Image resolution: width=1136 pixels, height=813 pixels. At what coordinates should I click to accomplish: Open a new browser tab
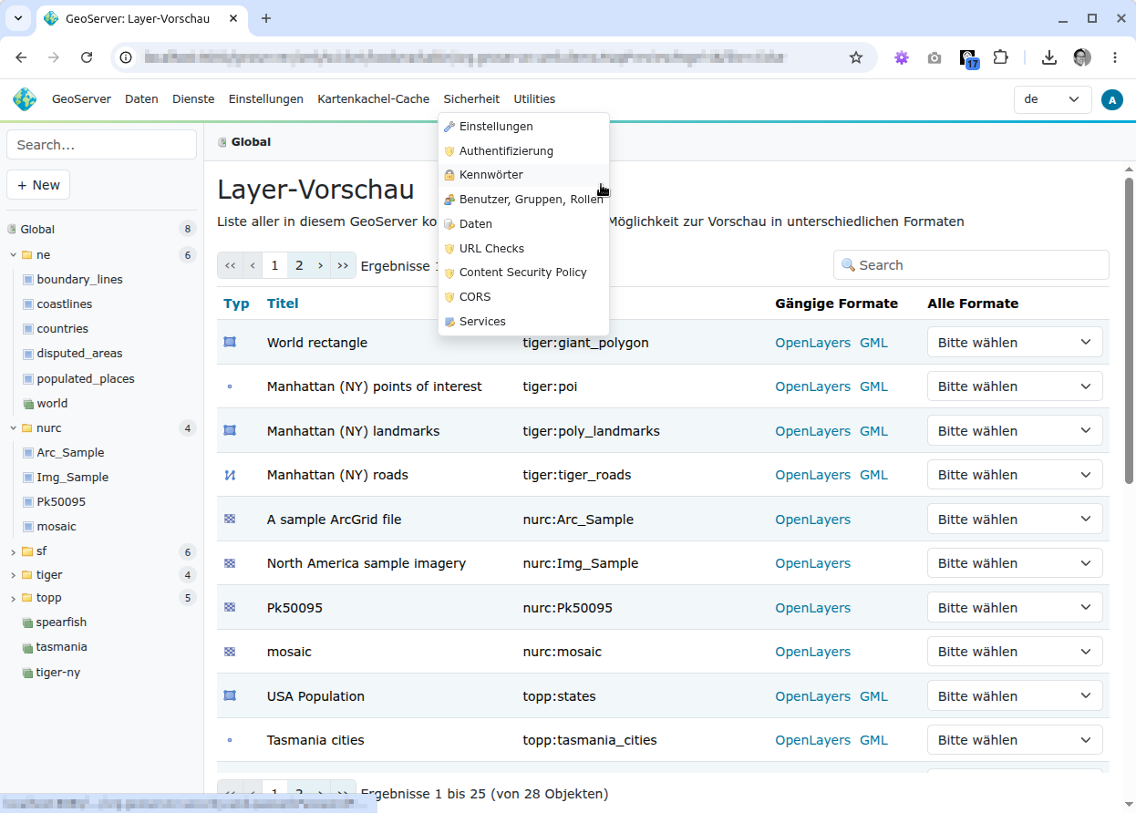pos(266,18)
